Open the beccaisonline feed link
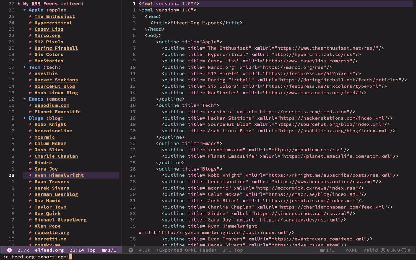The width and height of the screenshot is (416, 260). click(x=53, y=131)
